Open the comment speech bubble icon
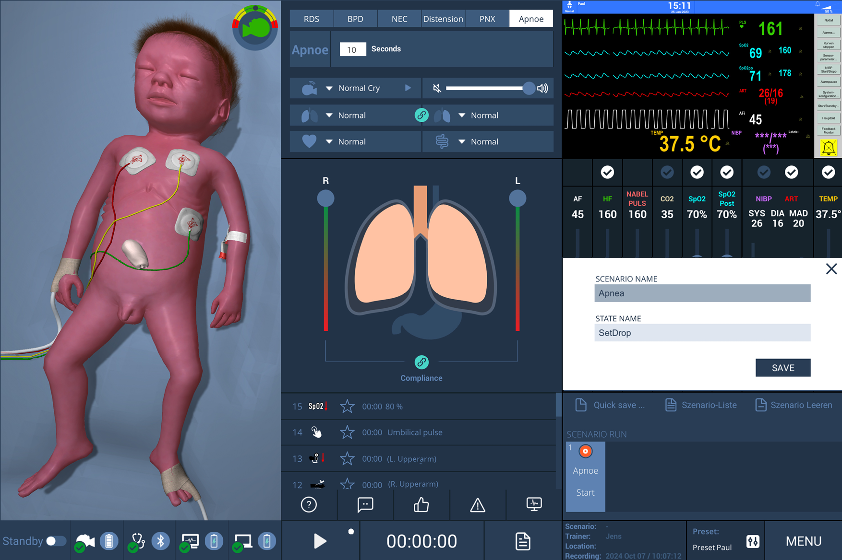The width and height of the screenshot is (842, 560). (x=365, y=504)
